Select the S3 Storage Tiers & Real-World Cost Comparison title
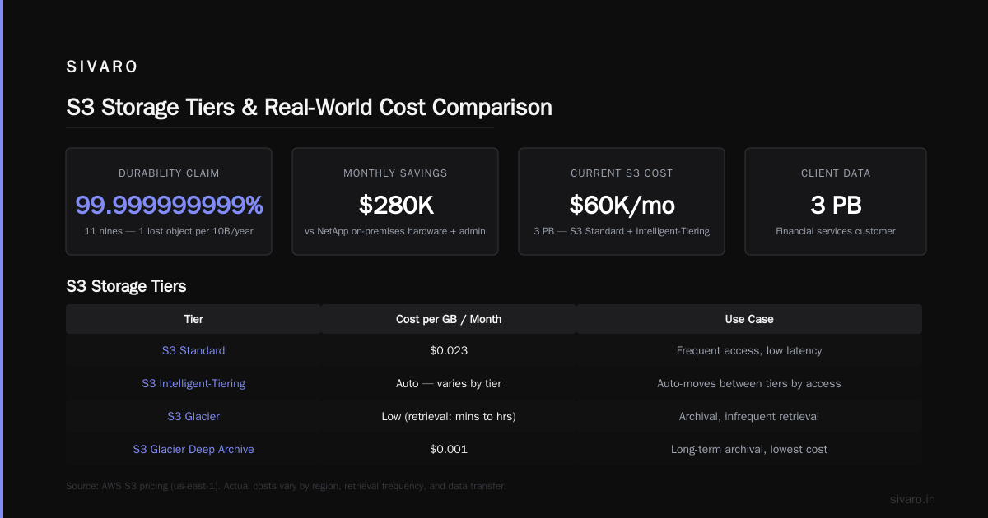This screenshot has width=988, height=518. [x=309, y=107]
